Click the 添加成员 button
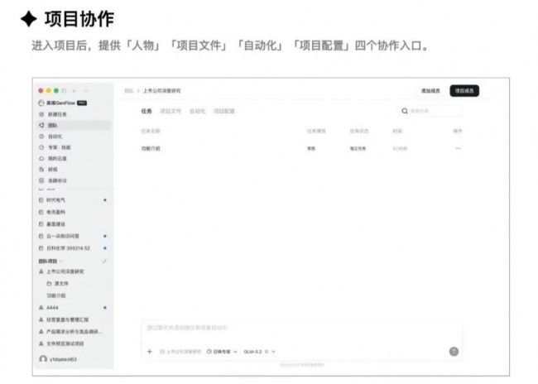538x384 pixels. (x=430, y=90)
